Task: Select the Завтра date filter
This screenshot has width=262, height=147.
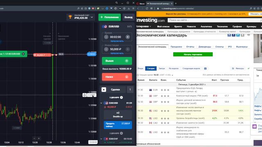Action: (162, 69)
